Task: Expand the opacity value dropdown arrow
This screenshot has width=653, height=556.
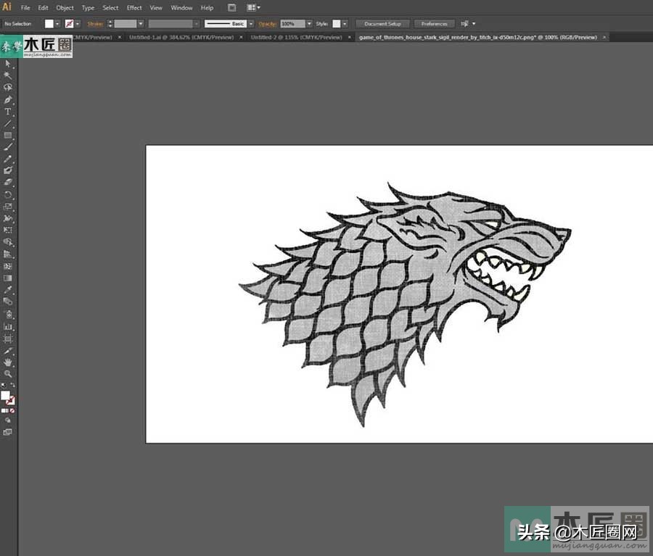Action: (x=309, y=24)
